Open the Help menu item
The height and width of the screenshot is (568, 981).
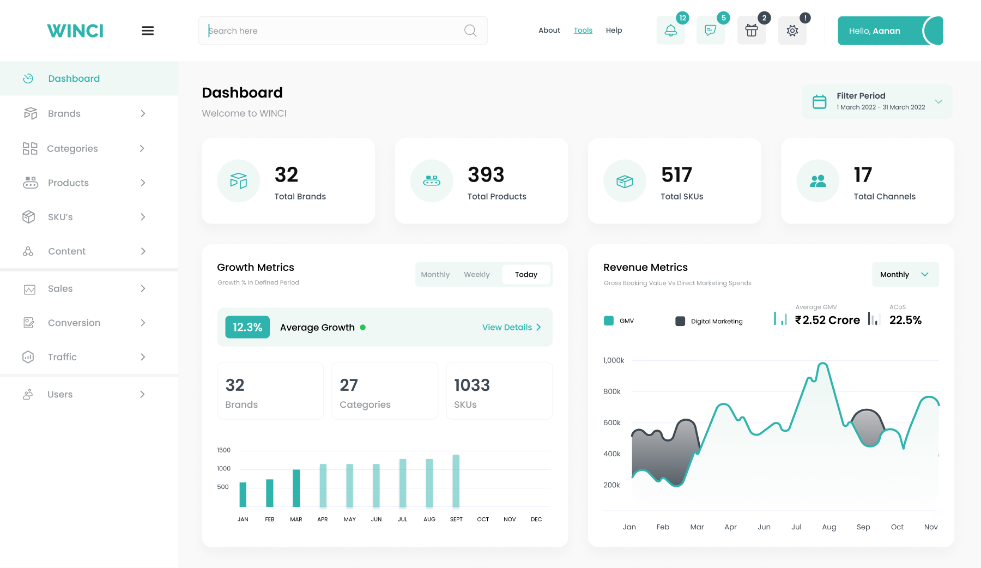click(614, 31)
